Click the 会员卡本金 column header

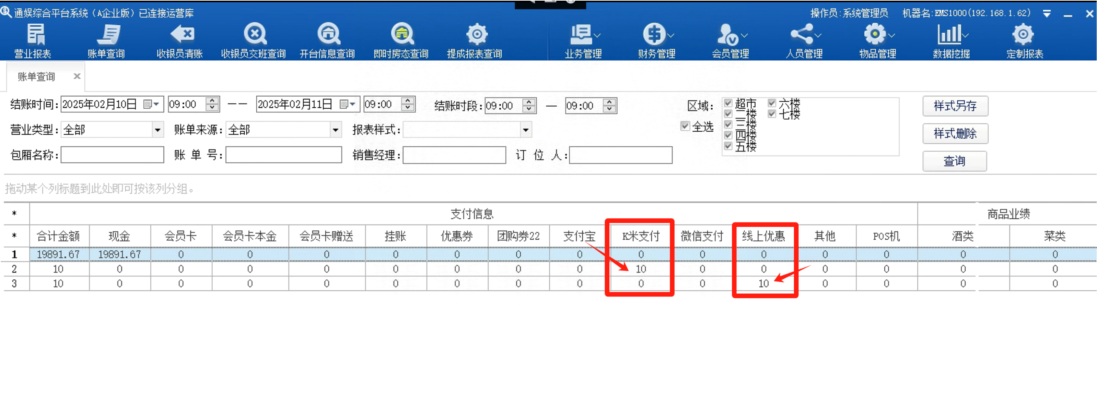[x=250, y=236]
